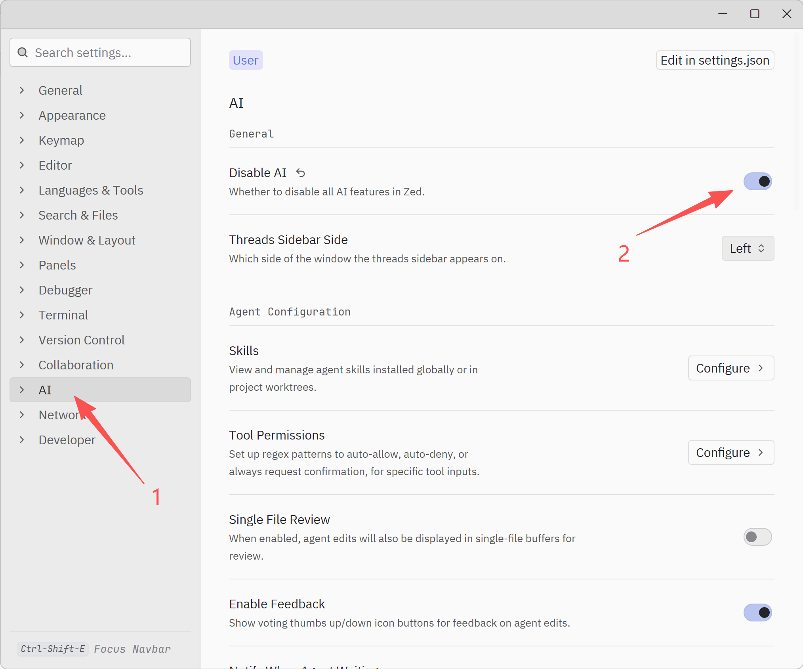Expand the Editor section chevron

[x=22, y=165]
